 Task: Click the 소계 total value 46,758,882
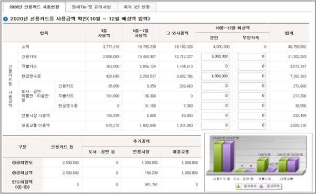(297, 47)
